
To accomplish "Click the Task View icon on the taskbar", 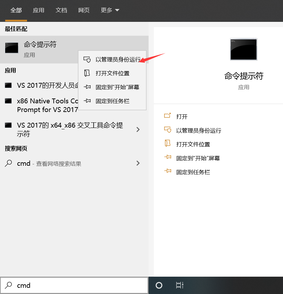I will [179, 285].
